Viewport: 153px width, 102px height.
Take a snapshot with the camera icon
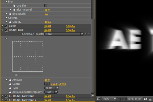[146, 99]
